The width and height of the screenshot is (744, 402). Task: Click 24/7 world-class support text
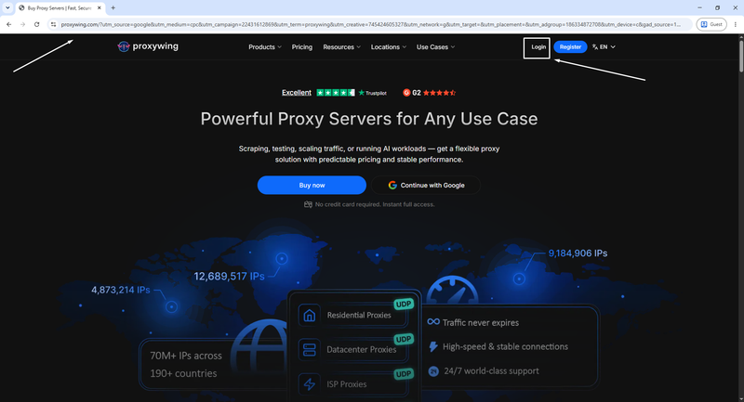coord(492,371)
